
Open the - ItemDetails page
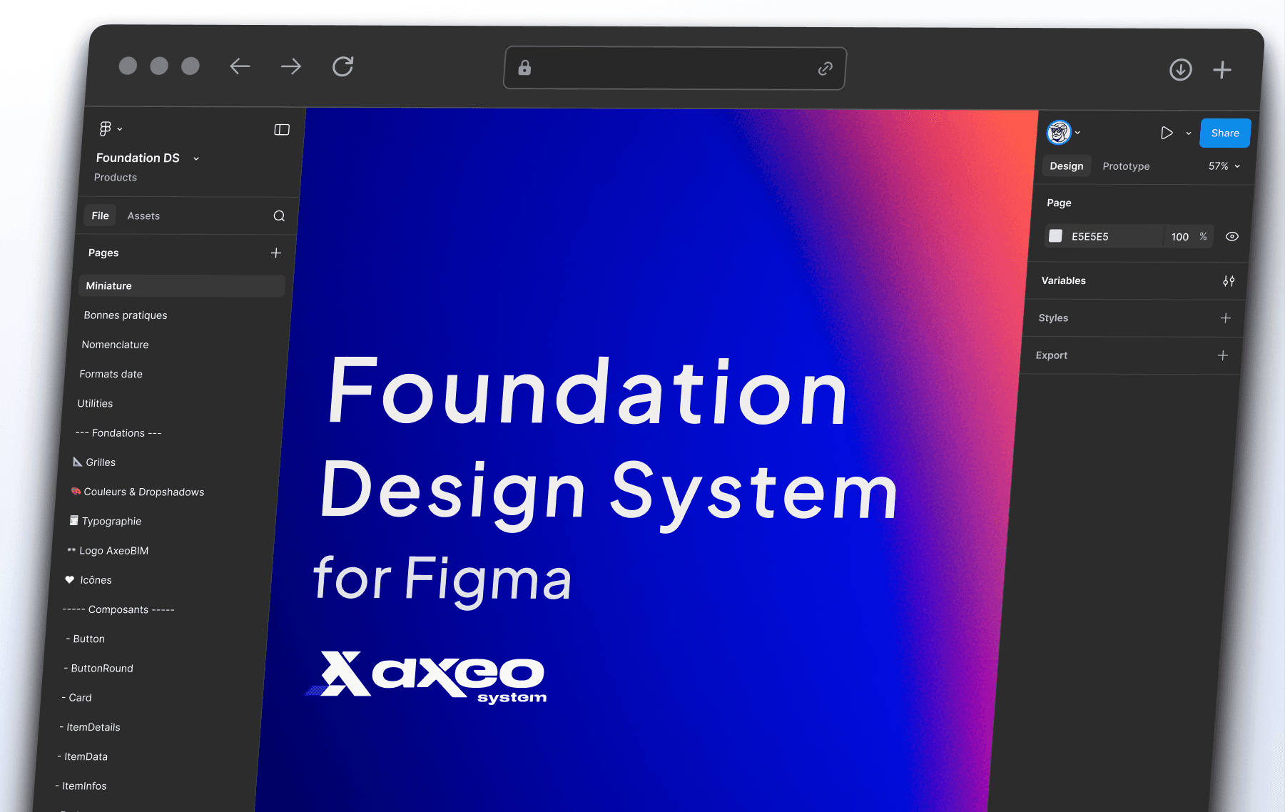(x=90, y=727)
